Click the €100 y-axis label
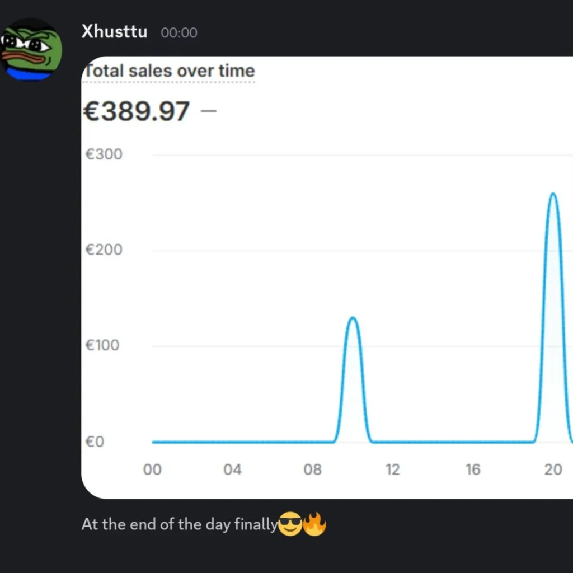The width and height of the screenshot is (573, 573). click(102, 345)
